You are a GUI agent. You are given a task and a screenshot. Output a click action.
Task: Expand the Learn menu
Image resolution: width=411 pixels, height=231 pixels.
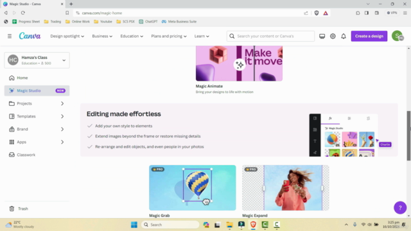[x=202, y=36]
